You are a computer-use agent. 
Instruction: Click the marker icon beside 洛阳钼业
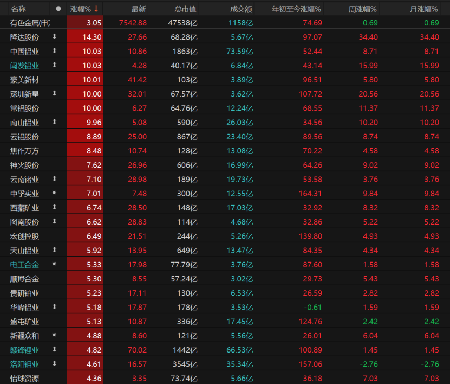point(54,363)
